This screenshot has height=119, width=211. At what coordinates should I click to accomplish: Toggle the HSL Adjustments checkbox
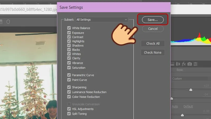69,109
